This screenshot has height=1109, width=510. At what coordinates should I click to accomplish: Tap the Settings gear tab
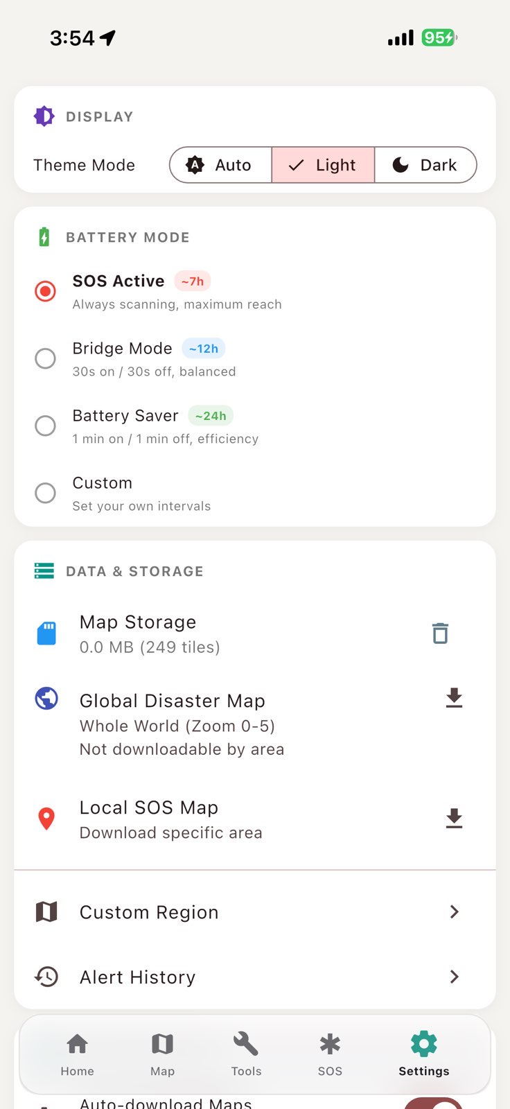[423, 1054]
